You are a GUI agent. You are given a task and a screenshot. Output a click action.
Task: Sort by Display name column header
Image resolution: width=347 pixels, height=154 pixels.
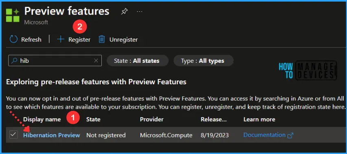pyautogui.click(x=42, y=120)
